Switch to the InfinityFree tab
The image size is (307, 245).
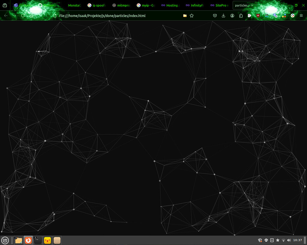[x=195, y=5]
